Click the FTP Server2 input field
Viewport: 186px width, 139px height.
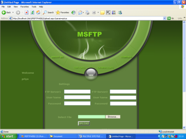[x=123, y=92]
